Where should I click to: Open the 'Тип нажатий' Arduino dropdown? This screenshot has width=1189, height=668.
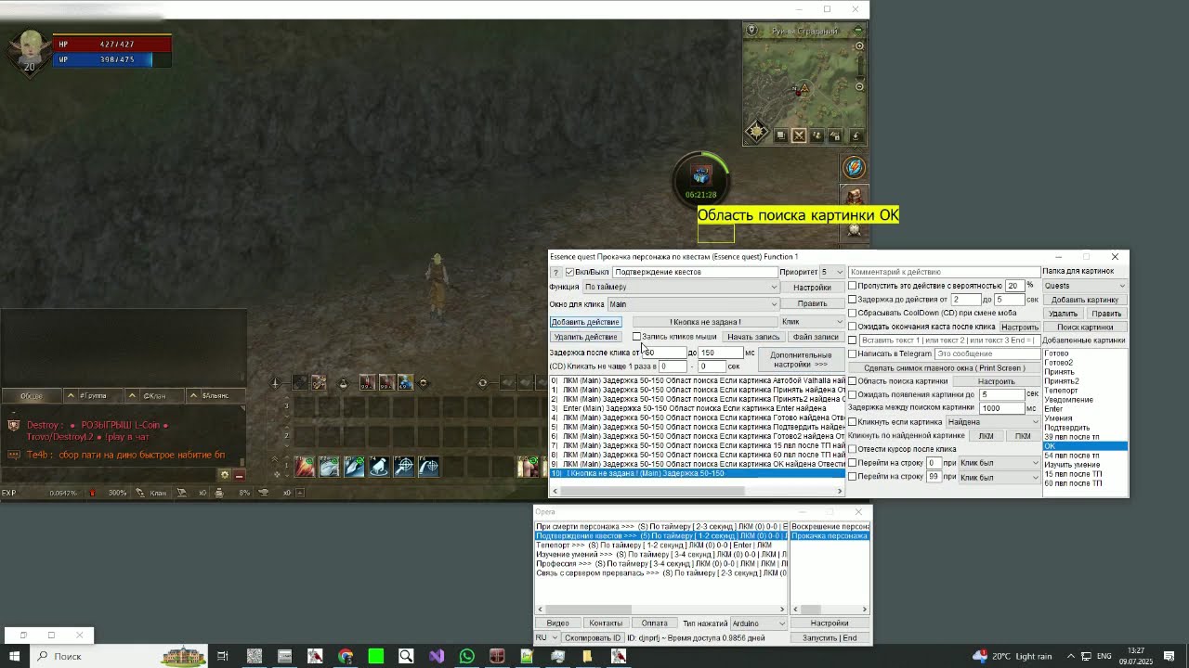point(759,623)
